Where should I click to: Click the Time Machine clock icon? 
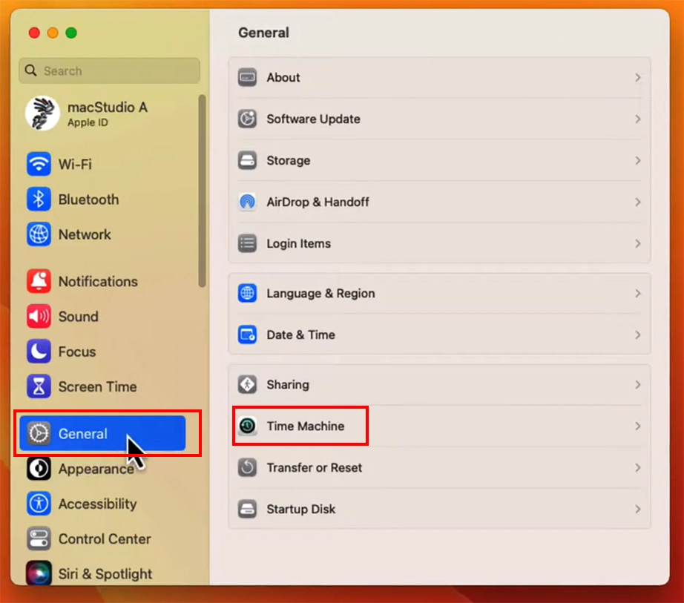[x=247, y=426]
